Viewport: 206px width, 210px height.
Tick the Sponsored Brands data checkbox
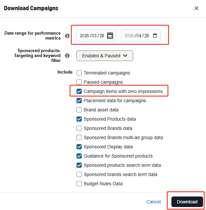click(x=79, y=128)
